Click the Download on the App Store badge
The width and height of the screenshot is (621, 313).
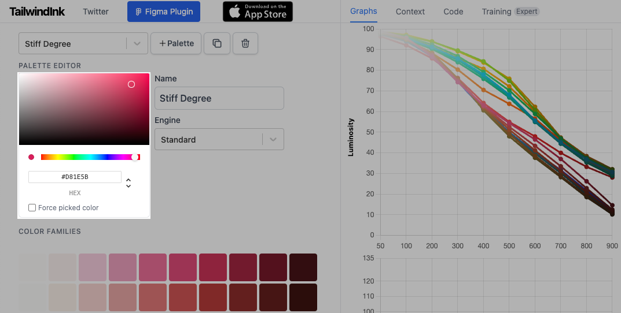[x=258, y=12]
